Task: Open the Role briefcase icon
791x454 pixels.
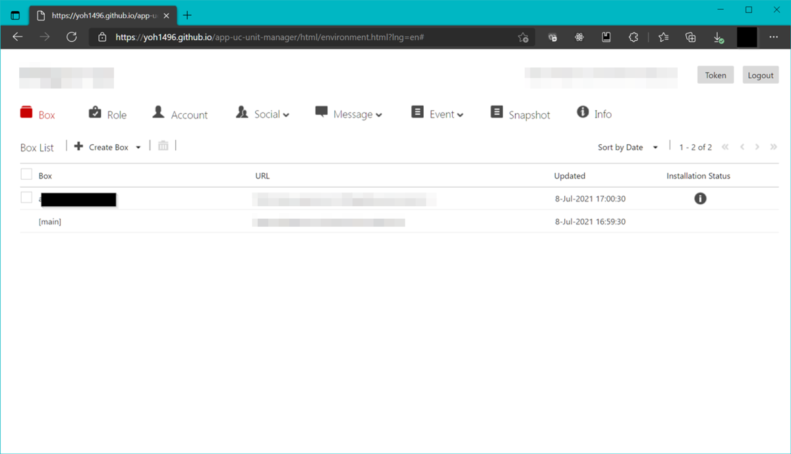Action: [95, 113]
